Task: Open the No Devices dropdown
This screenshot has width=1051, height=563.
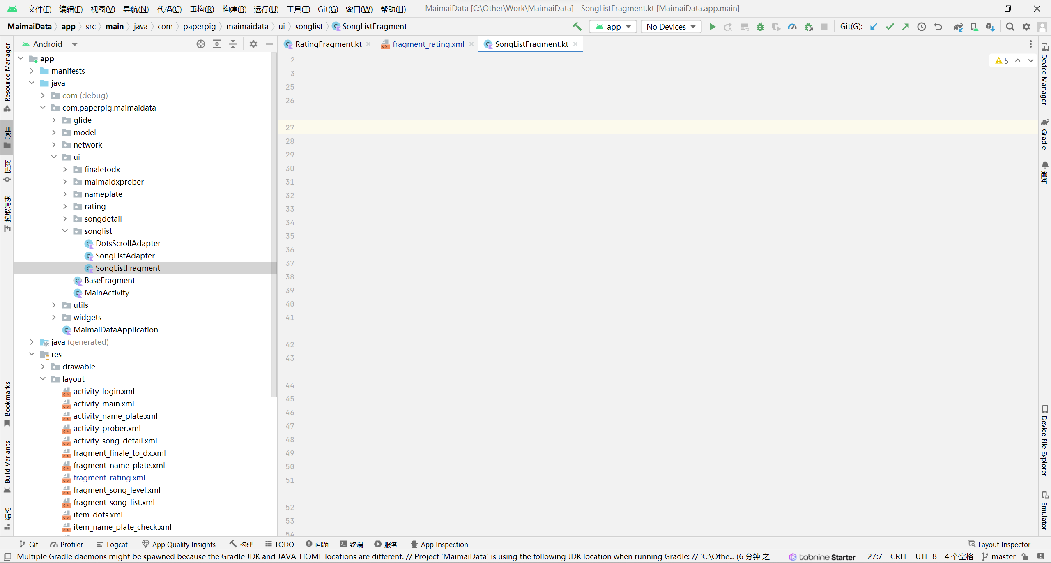Action: coord(671,27)
